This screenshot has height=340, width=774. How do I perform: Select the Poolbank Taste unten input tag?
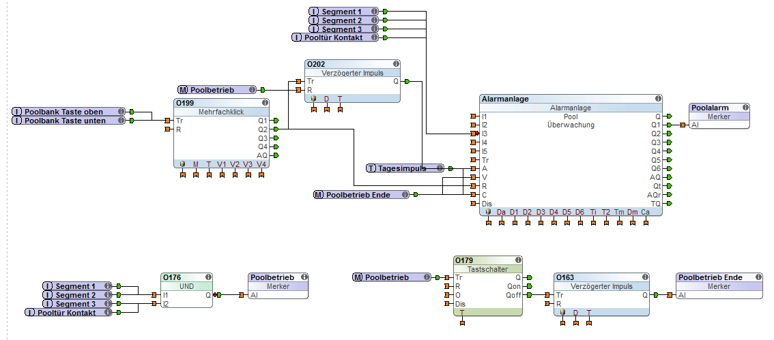point(64,121)
